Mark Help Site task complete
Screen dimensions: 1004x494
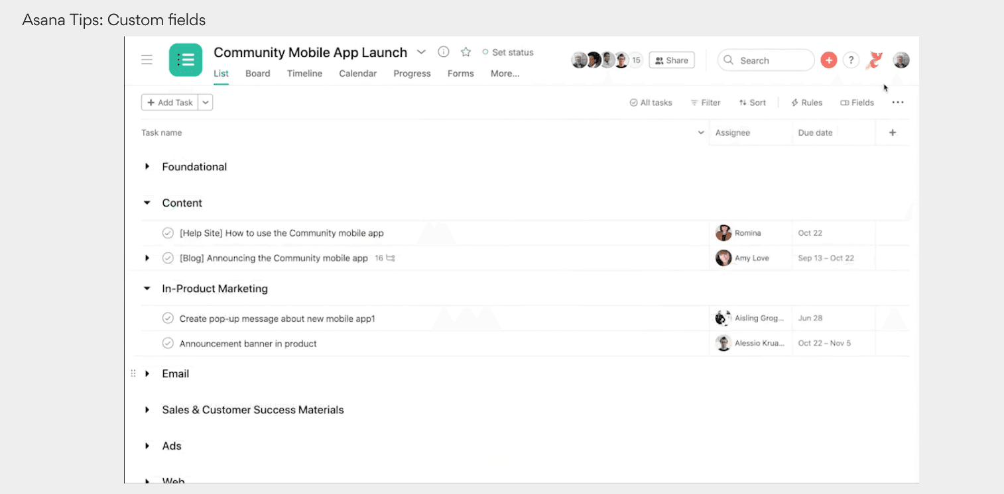168,233
